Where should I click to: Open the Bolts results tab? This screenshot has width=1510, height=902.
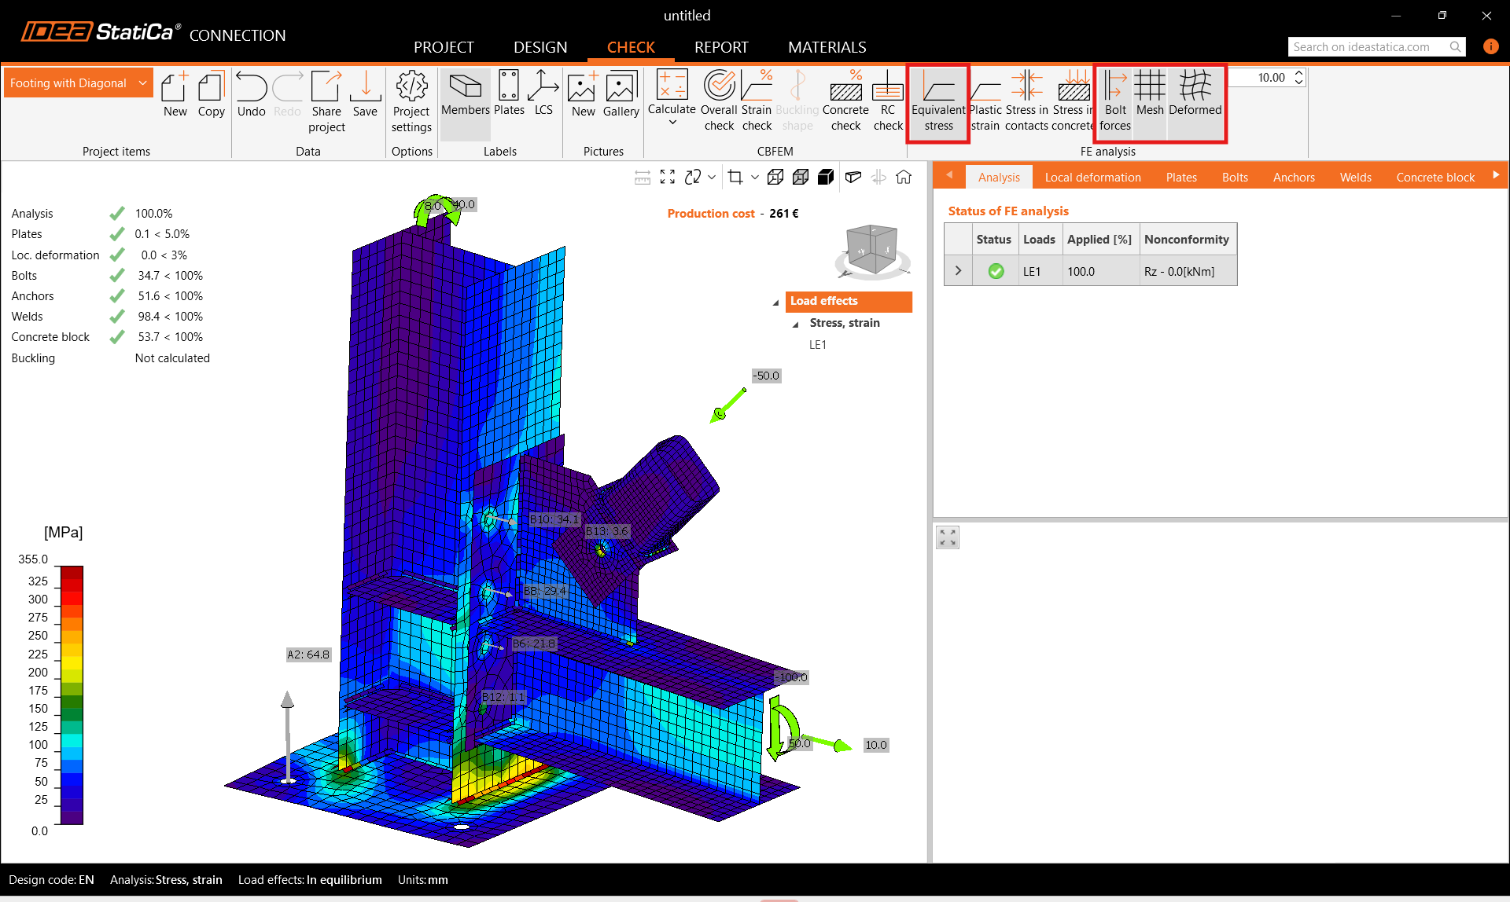tap(1235, 178)
